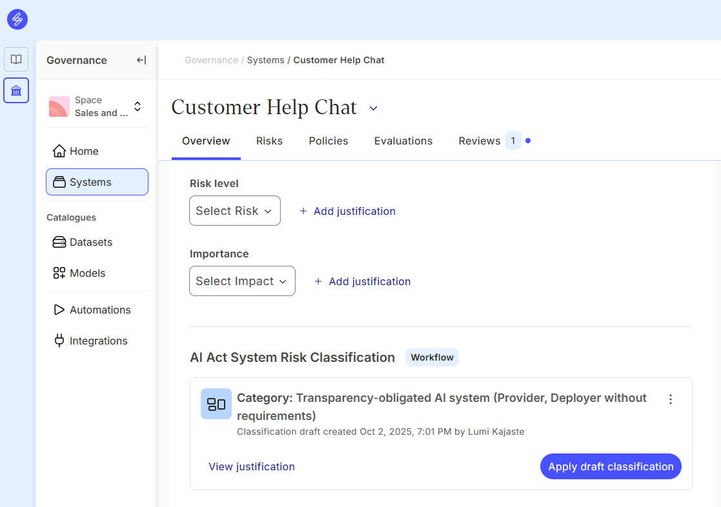
Task: Click the classification workflow category icon
Action: [216, 404]
